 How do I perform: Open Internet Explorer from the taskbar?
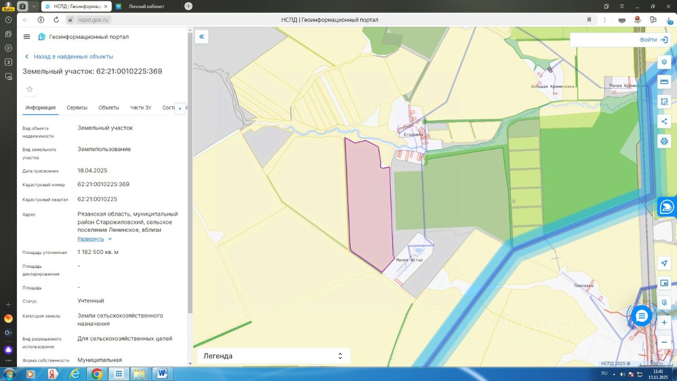[x=75, y=374]
